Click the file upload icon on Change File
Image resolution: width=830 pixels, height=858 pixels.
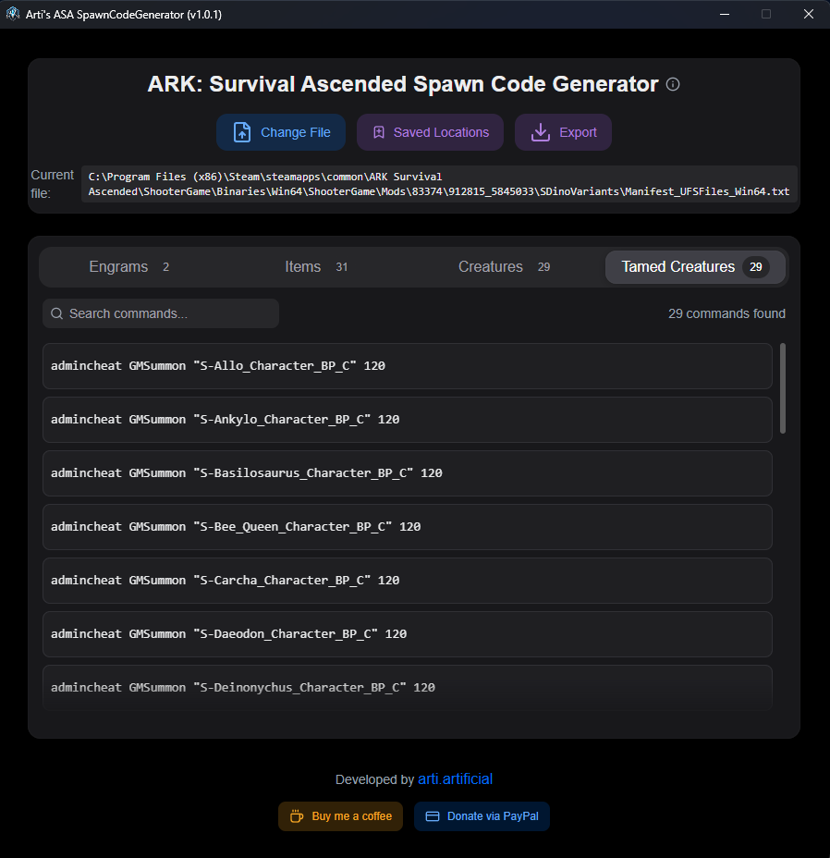tap(242, 132)
